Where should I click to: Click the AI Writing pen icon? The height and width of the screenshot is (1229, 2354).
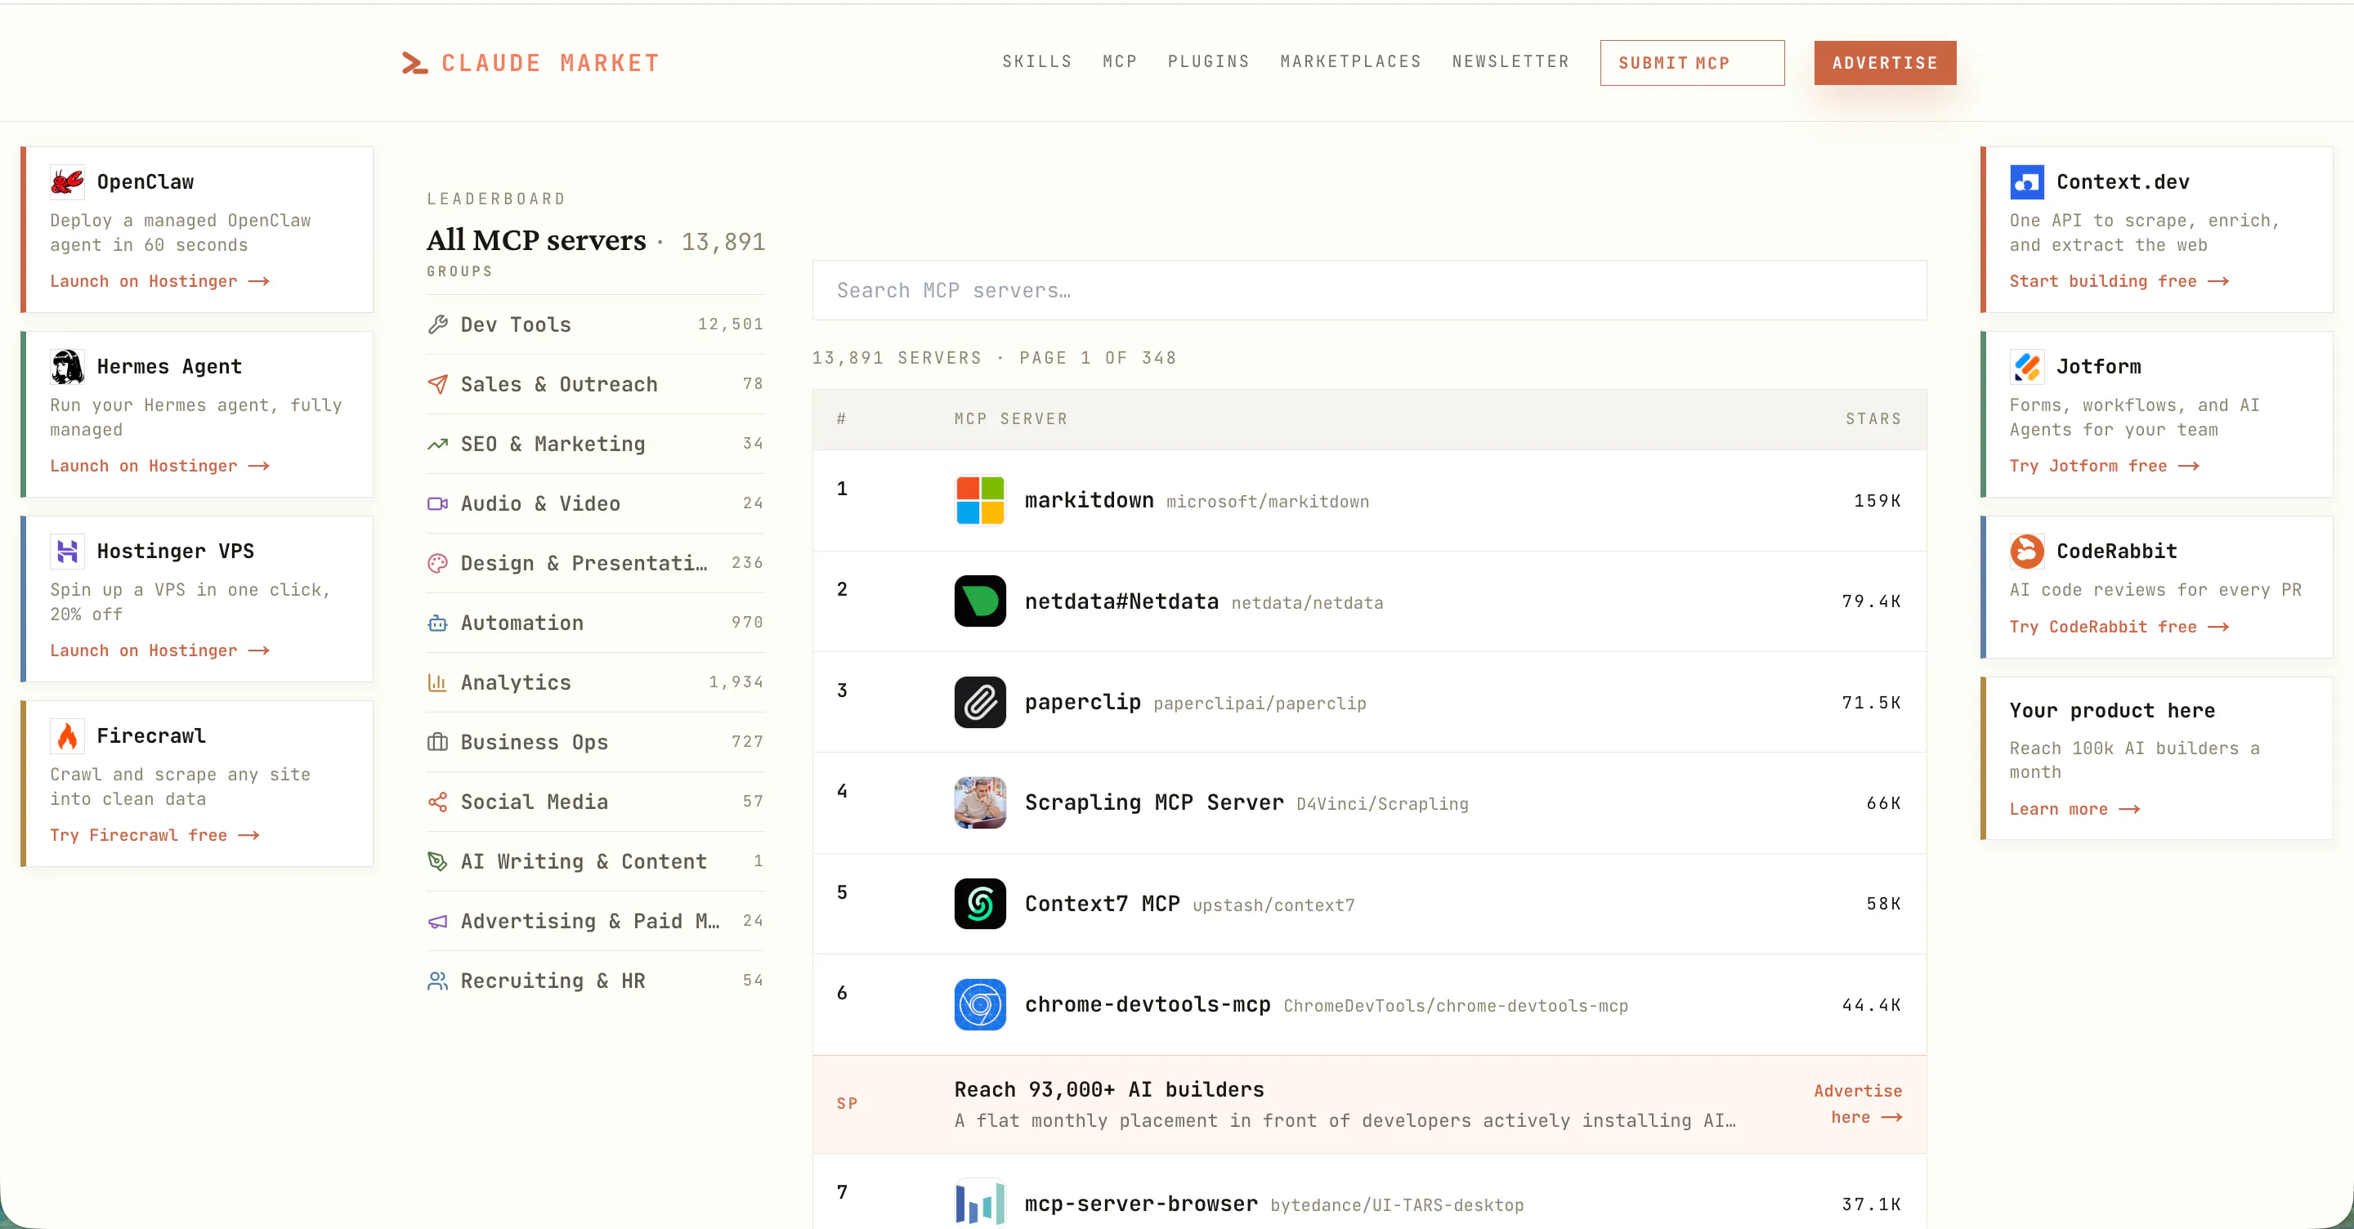(x=438, y=861)
